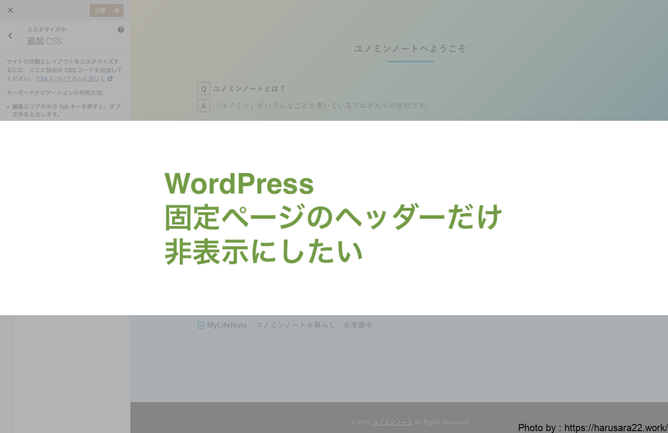Click the 公開 publish button
This screenshot has width=668, height=433.
click(100, 11)
